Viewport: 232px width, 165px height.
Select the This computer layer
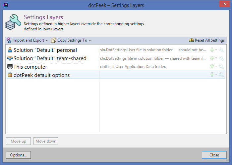coord(116,67)
